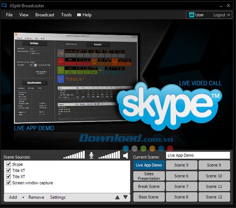
Task: Click the LIVE APP DEMO title text
Action: (34, 128)
